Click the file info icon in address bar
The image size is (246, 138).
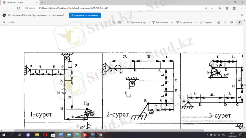(x=26, y=8)
